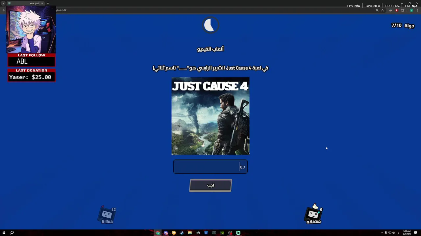Click the LAST FOLLOW ABL label

(32, 60)
